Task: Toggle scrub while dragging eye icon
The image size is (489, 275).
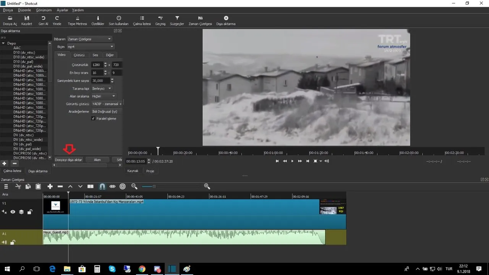Action: coord(112,186)
